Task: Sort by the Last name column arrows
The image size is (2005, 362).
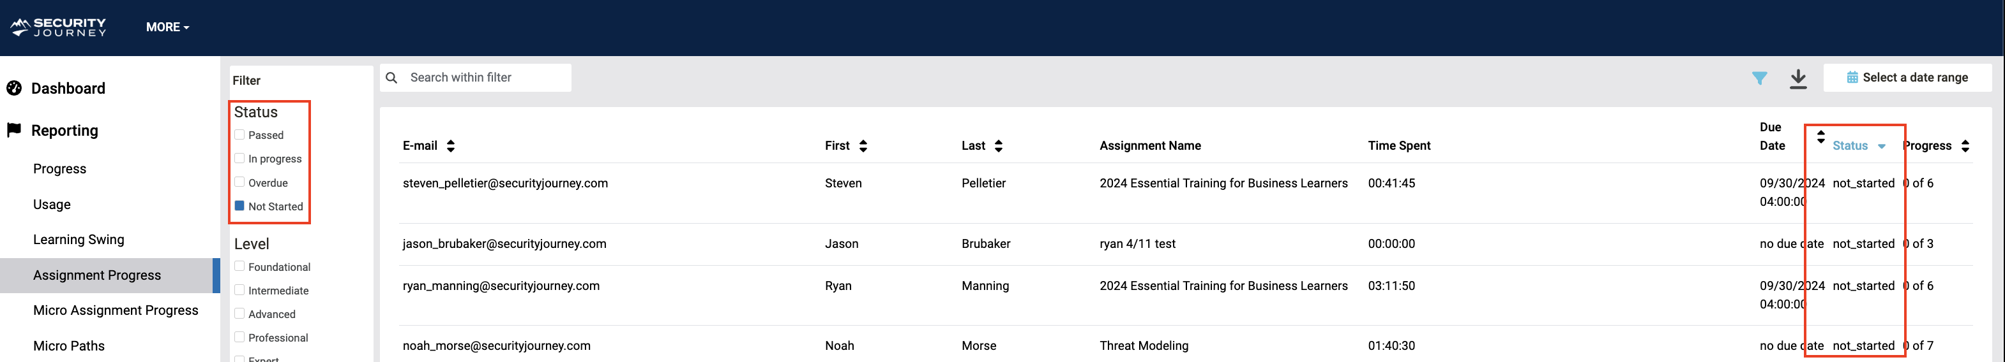Action: (999, 146)
